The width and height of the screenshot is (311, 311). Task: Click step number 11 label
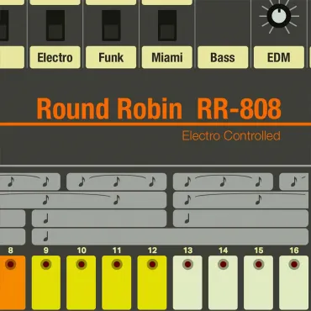click(x=117, y=250)
